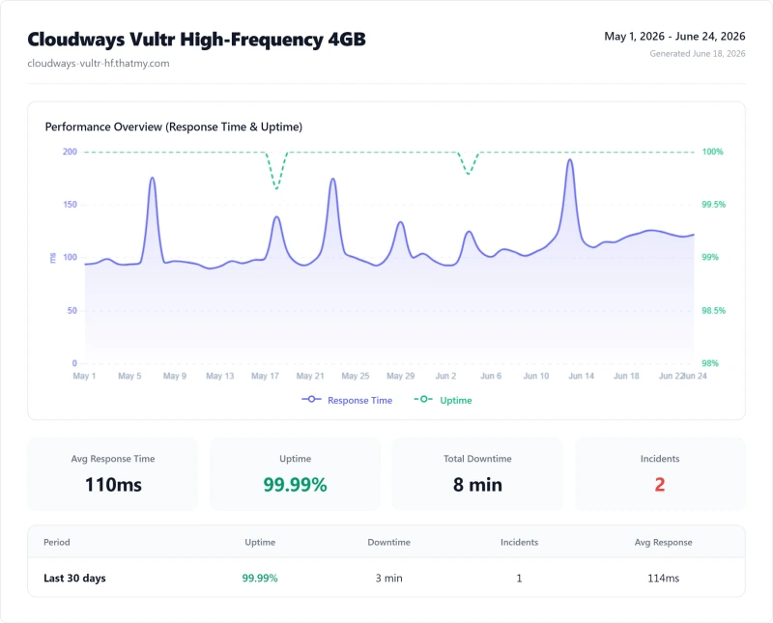Screen dimensions: 773x623
Task: Click the 3 min downtime cell
Action: pyautogui.click(x=389, y=579)
